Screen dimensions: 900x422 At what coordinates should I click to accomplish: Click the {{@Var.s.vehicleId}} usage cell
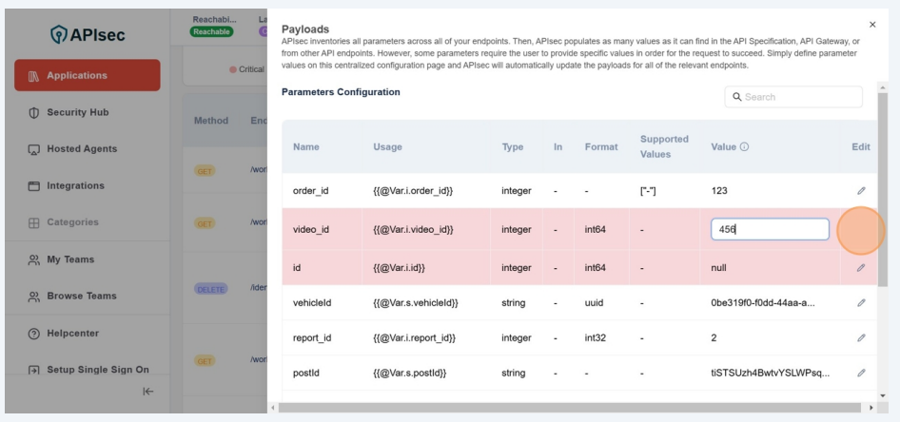click(x=416, y=303)
